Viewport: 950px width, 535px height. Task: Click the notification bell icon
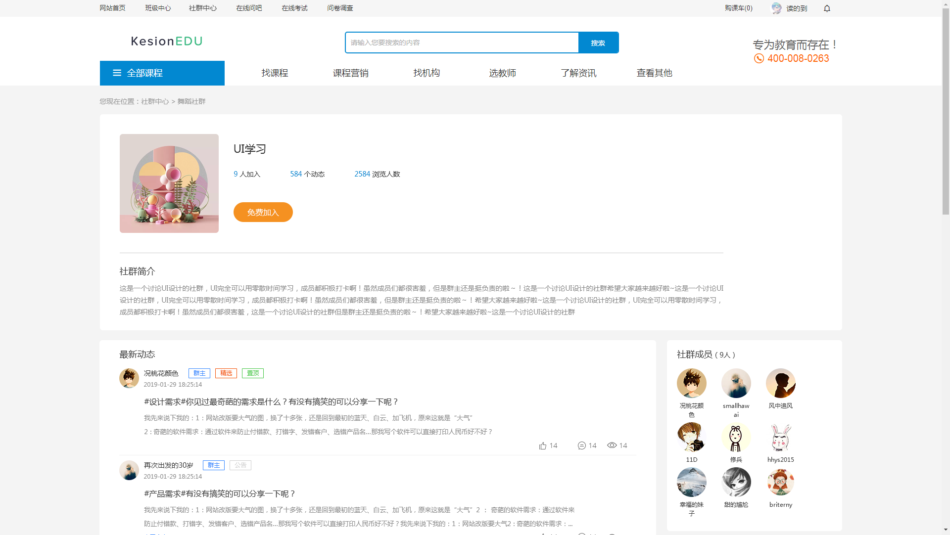point(827,8)
